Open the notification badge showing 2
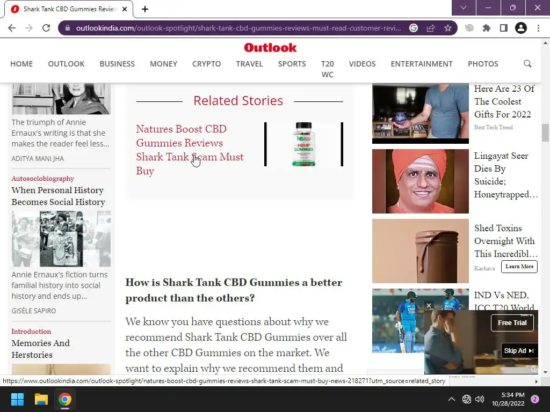Image resolution: width=550 pixels, height=412 pixels. pos(535,399)
